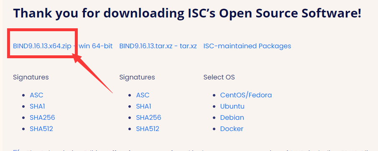Open SHA1 signature for the tar.xz

tap(144, 106)
